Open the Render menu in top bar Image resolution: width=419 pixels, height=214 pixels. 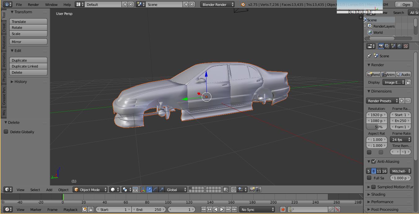(33, 4)
